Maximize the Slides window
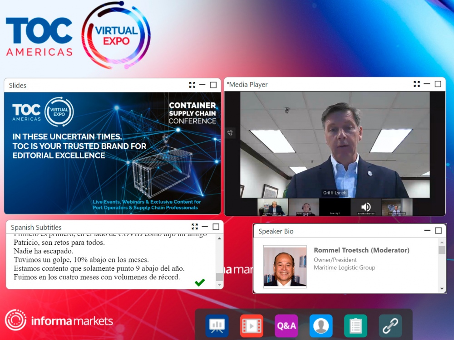The width and height of the screenshot is (454, 340). tap(213, 85)
